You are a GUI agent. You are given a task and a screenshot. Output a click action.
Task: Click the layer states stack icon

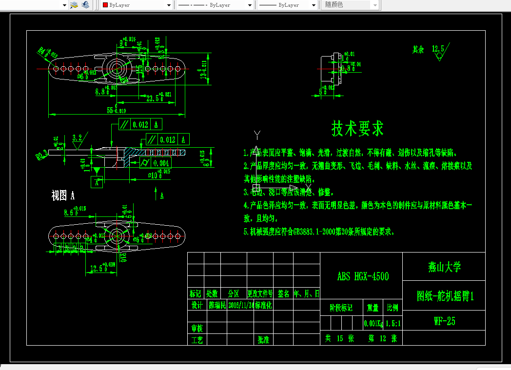click(85, 5)
